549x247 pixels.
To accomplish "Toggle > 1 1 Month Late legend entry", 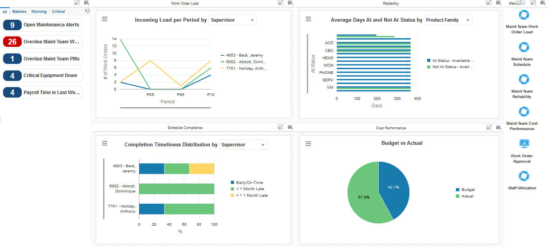I will (x=249, y=196).
